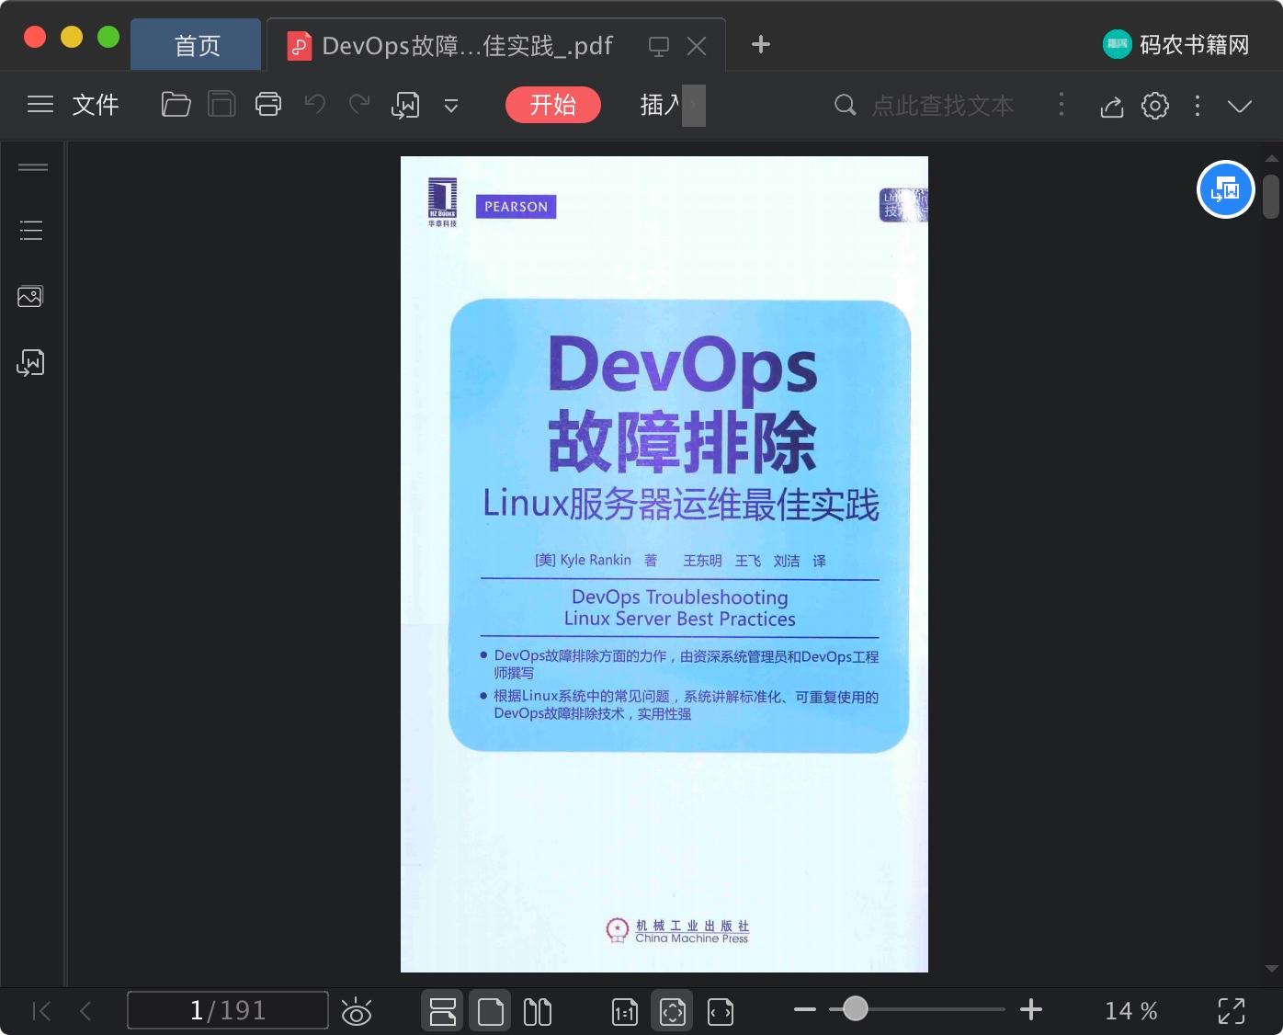Viewport: 1283px width, 1035px height.
Task: Click the zoom slider handle
Action: pos(856,1009)
